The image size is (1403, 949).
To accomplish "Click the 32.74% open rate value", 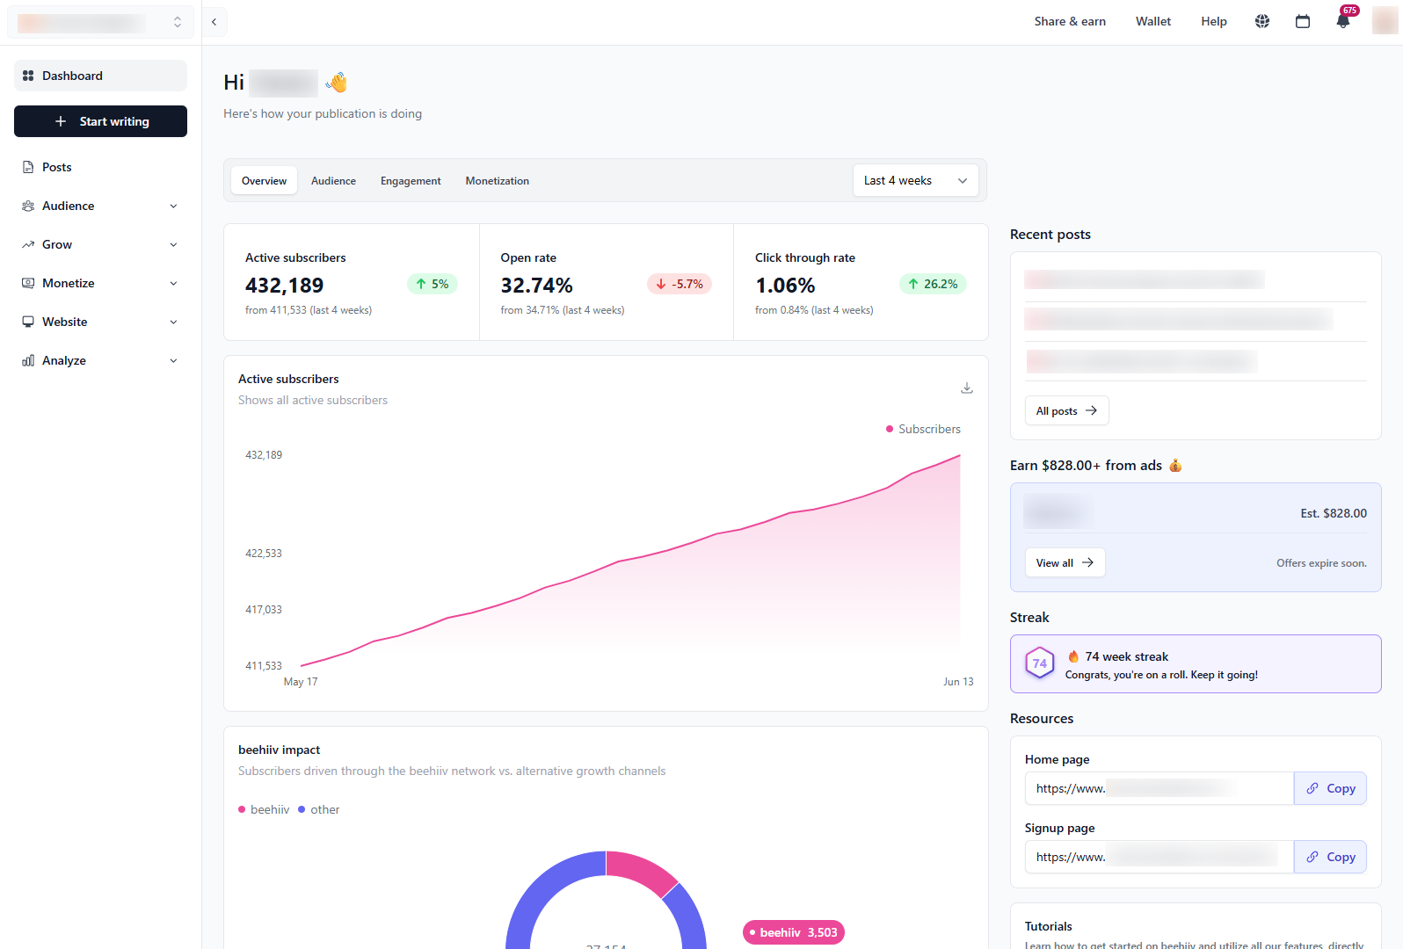I will tap(536, 286).
